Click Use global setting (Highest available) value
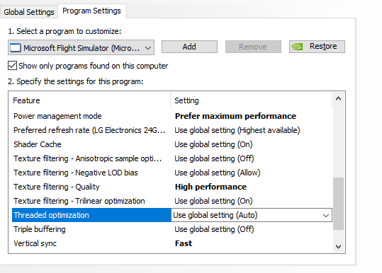382x273 pixels. [x=237, y=130]
